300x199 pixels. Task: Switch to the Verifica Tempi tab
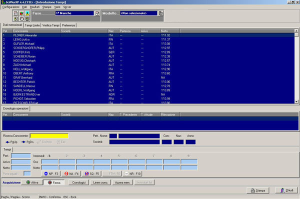click(51, 25)
